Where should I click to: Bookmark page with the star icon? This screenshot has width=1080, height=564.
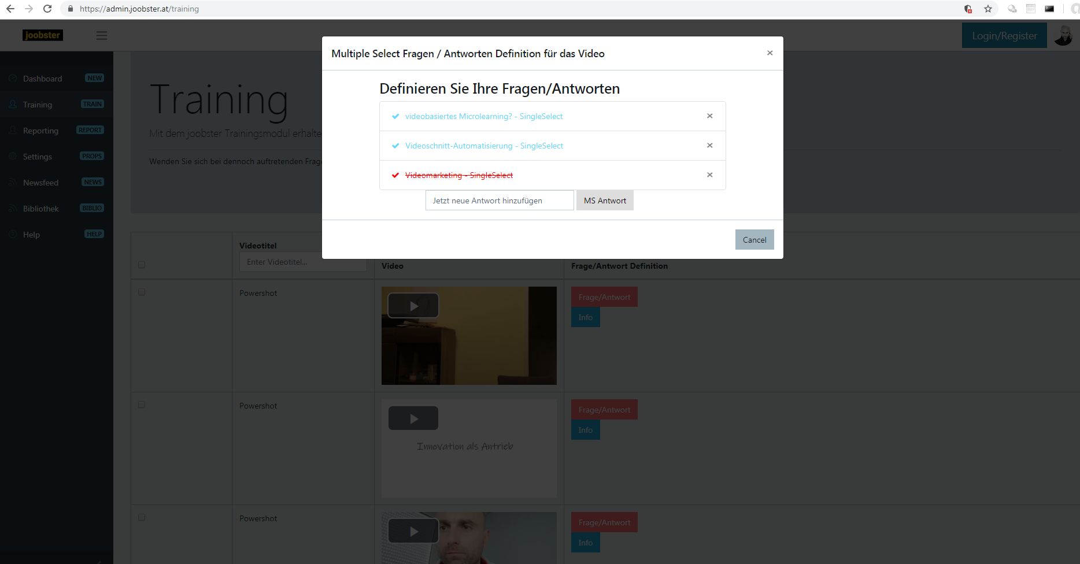(x=988, y=9)
